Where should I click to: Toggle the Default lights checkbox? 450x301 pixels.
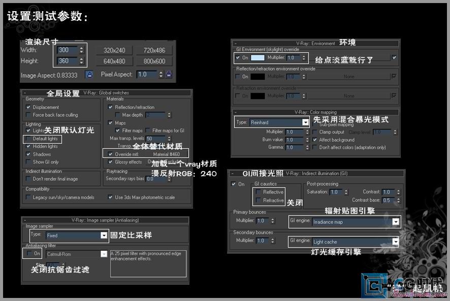click(28, 139)
